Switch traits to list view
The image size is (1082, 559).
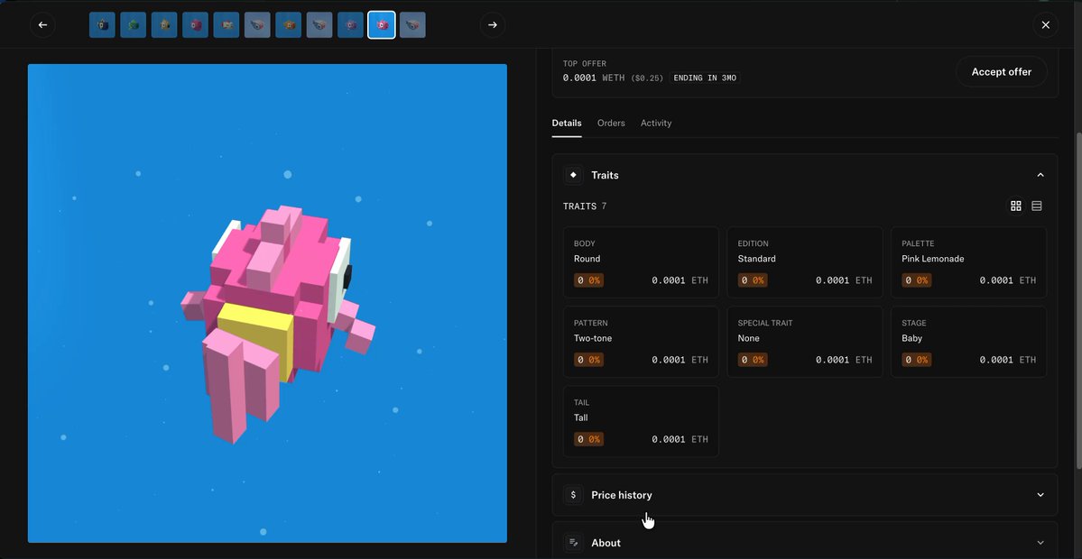click(1037, 206)
